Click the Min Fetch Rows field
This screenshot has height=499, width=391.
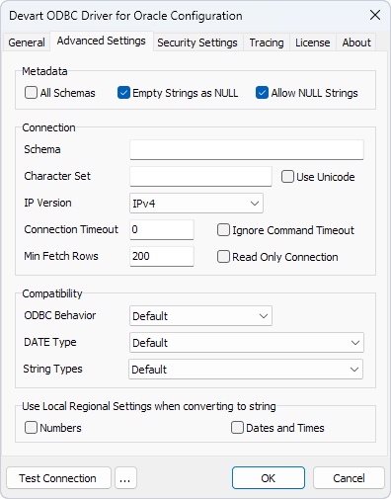click(162, 256)
